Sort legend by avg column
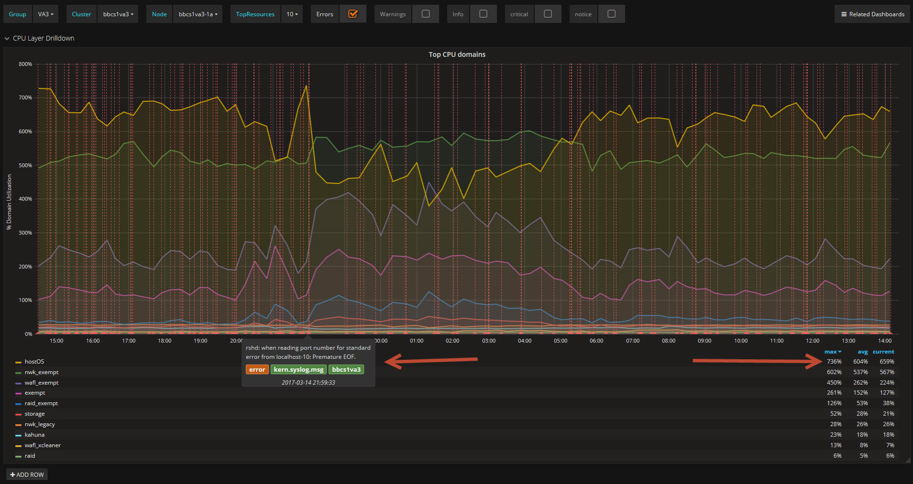Viewport: 913px width, 484px height. (x=862, y=352)
